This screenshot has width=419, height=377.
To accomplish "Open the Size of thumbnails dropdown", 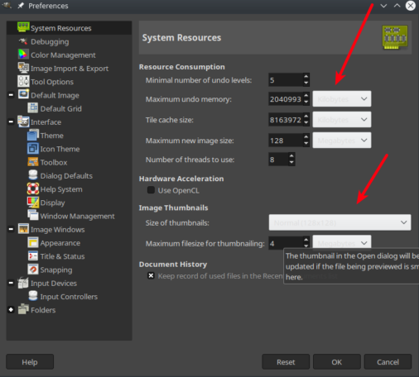I will pos(340,222).
